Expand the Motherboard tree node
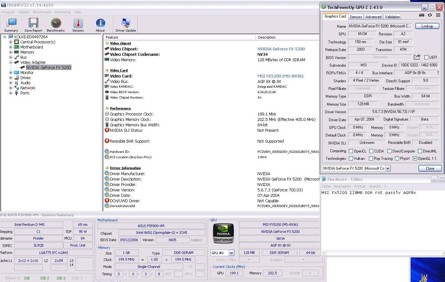The image size is (445, 282). click(x=11, y=47)
